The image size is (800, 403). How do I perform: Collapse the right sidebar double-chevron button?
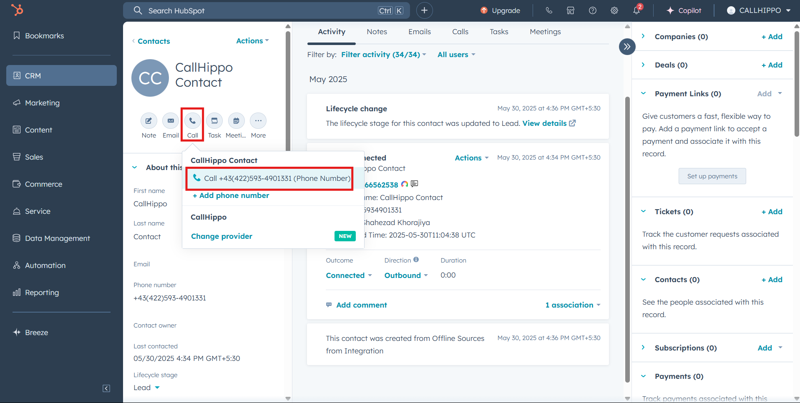[627, 47]
